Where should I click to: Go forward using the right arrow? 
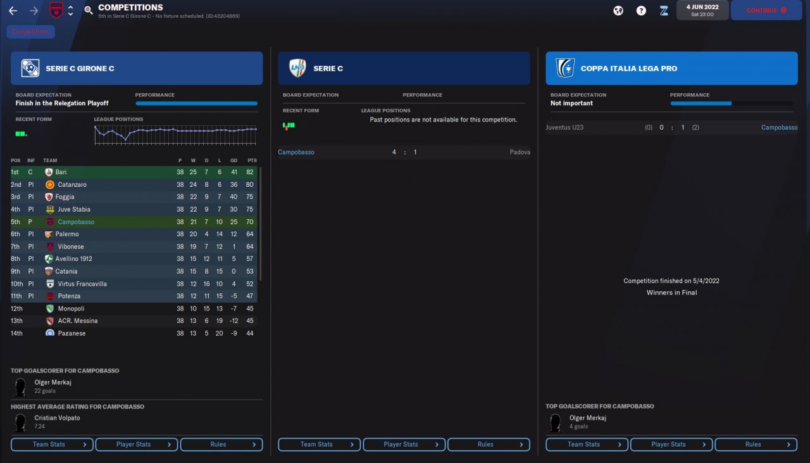pyautogui.click(x=34, y=11)
